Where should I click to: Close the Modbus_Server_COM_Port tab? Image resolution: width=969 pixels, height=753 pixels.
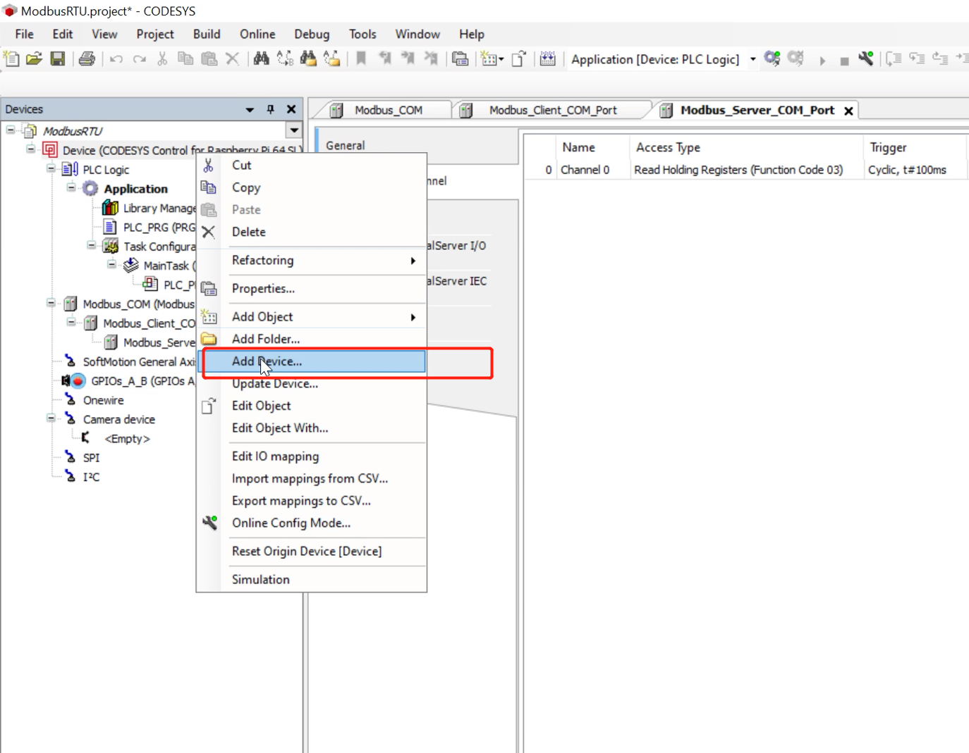click(849, 111)
